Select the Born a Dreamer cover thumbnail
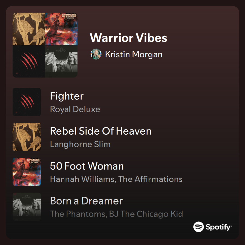 coord(27,207)
